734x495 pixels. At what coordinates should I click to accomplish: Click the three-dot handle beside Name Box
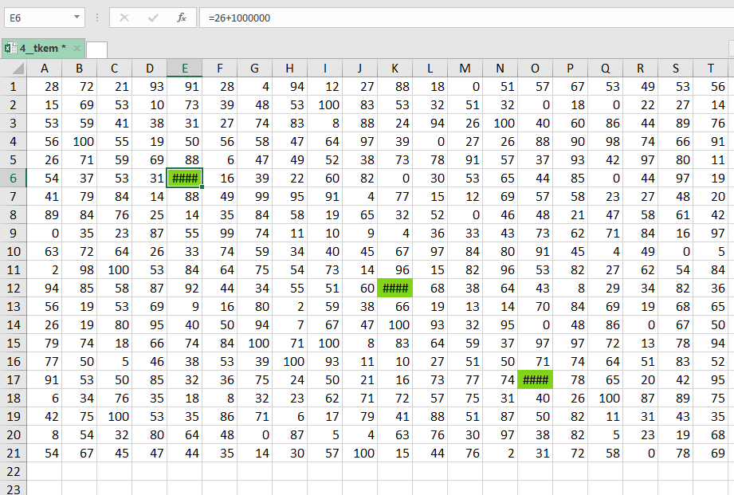(96, 18)
